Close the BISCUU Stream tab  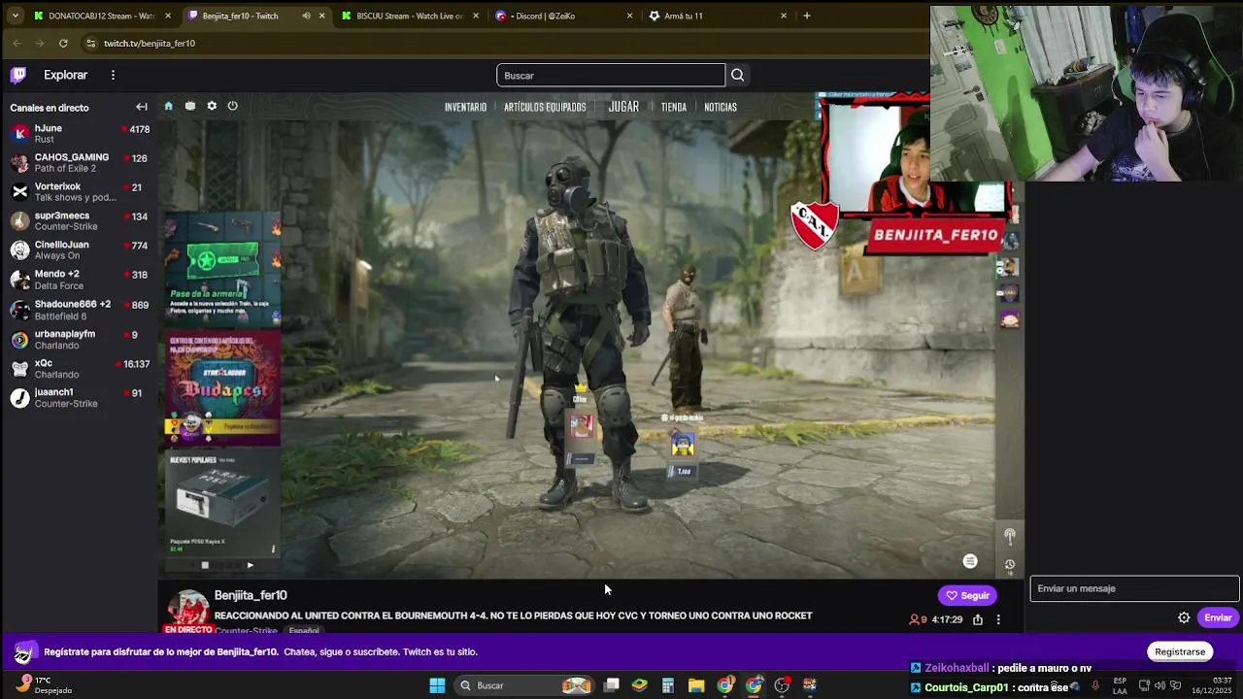(x=476, y=16)
